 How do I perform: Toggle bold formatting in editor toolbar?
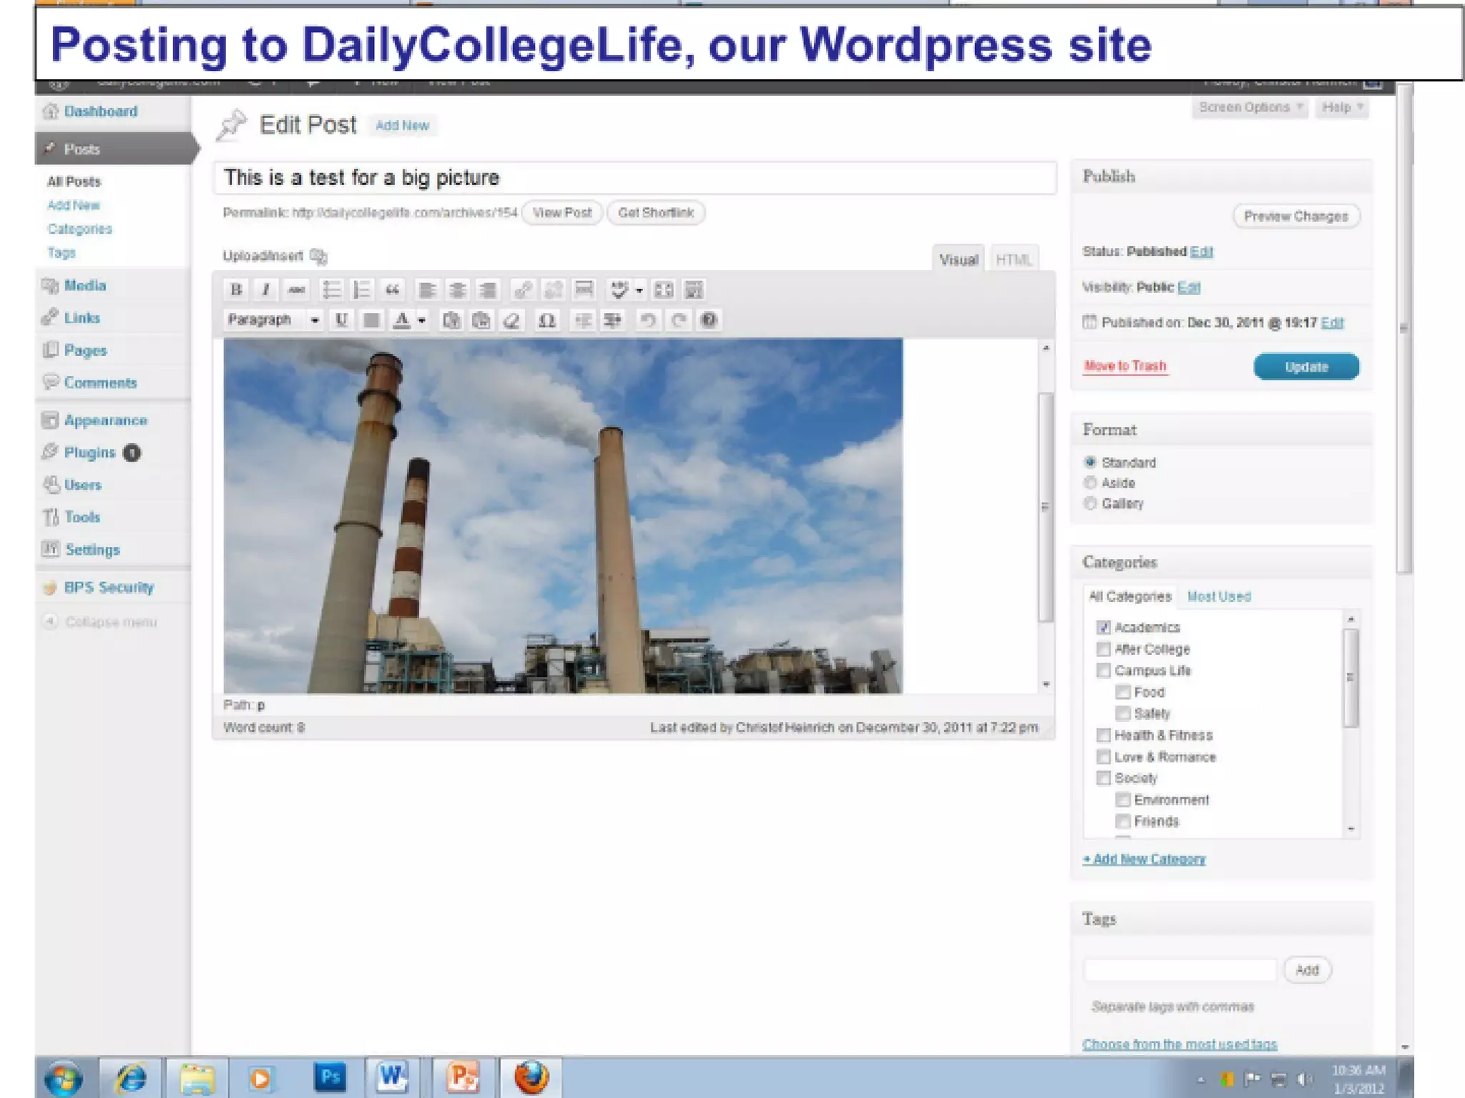(x=236, y=290)
